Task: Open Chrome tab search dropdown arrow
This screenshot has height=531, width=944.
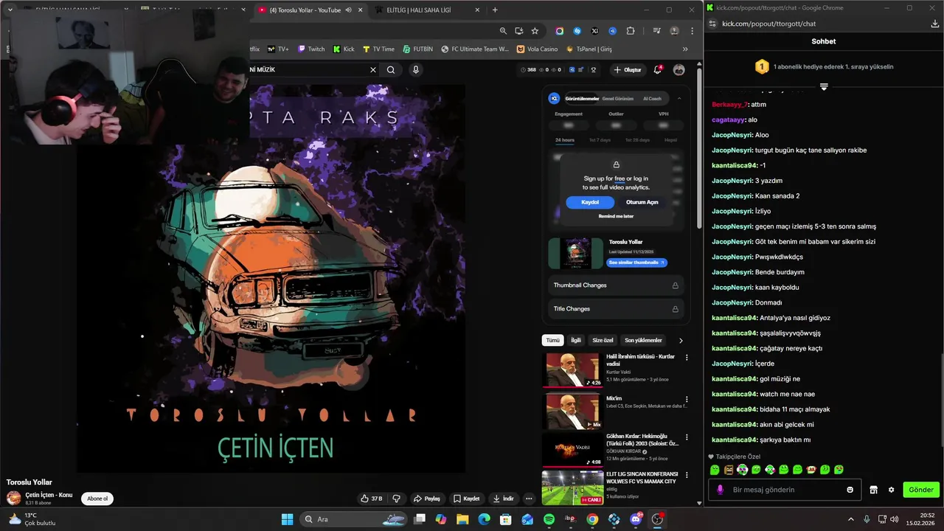Action: coord(10,10)
